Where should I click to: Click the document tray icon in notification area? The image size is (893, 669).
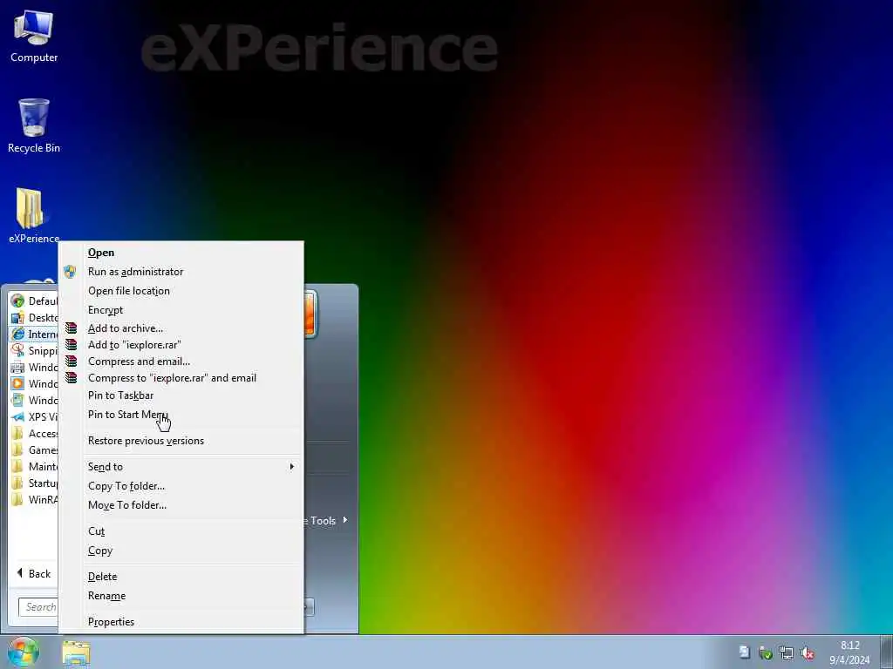click(745, 652)
